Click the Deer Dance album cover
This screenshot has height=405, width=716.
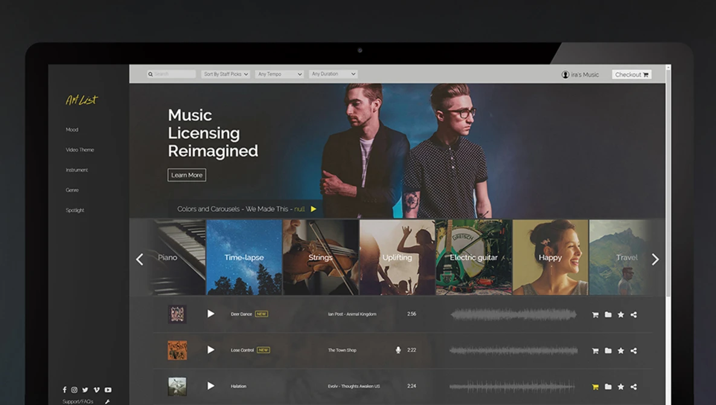(177, 314)
